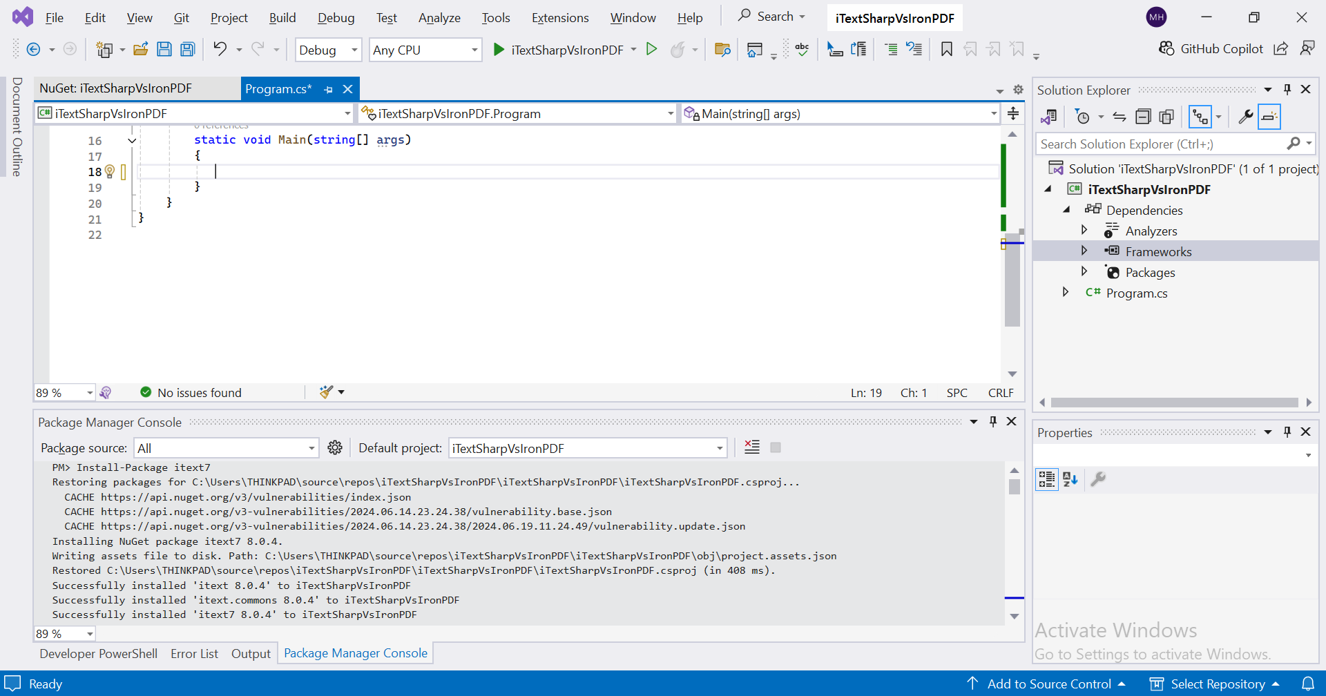
Task: Click the Undo toolbar icon
Action: pos(220,49)
